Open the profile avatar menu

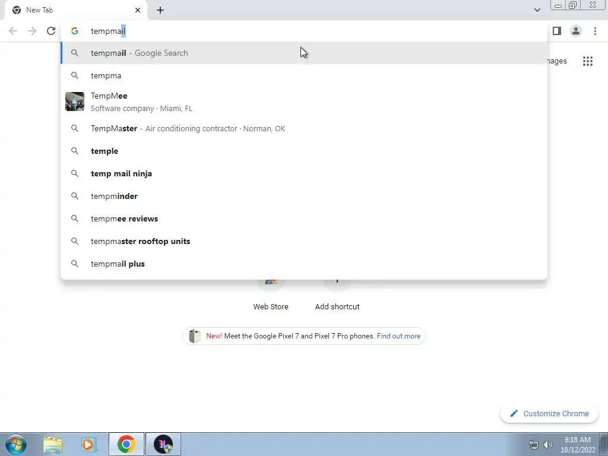tap(576, 31)
